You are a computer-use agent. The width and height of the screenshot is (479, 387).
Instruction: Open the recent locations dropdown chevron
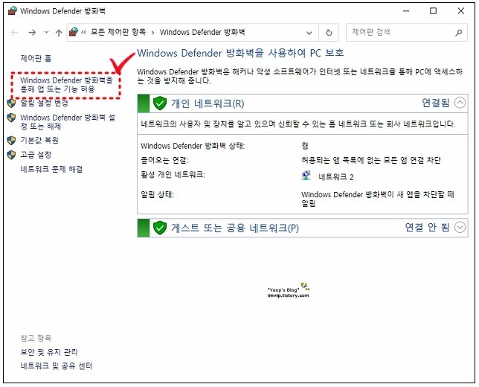tap(46, 32)
